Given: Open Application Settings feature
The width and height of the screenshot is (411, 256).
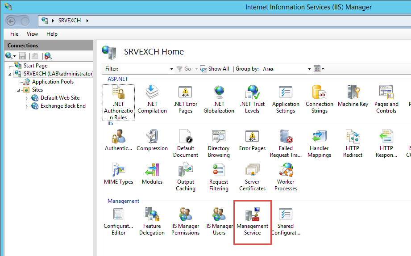Looking at the screenshot, I should click(286, 100).
